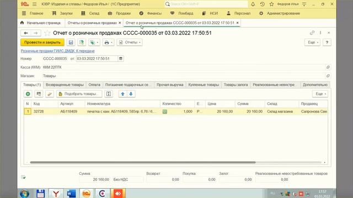This screenshot has width=353, height=198.
Task: Copy link to document chain icon
Action: pos(312,33)
